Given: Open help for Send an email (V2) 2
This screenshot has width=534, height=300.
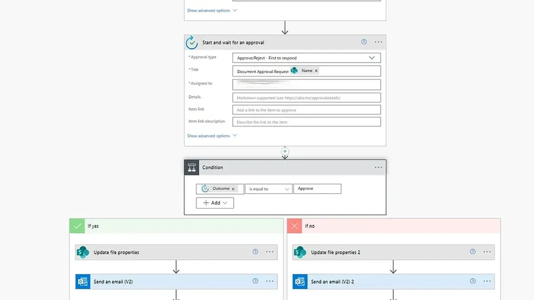Looking at the screenshot, I should (x=473, y=281).
